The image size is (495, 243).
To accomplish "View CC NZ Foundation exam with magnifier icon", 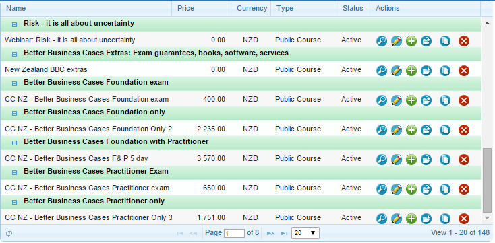I will tap(382, 100).
